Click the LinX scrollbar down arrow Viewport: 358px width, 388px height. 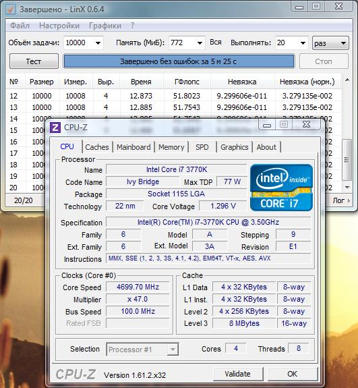click(347, 188)
